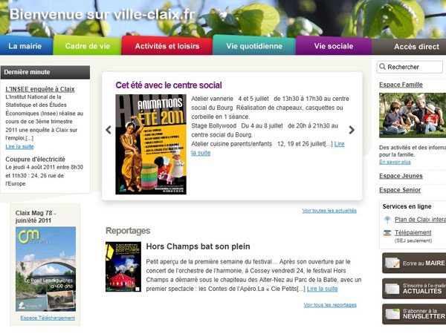Click in the Rechercher search field
446x334 pixels.
click(414, 68)
